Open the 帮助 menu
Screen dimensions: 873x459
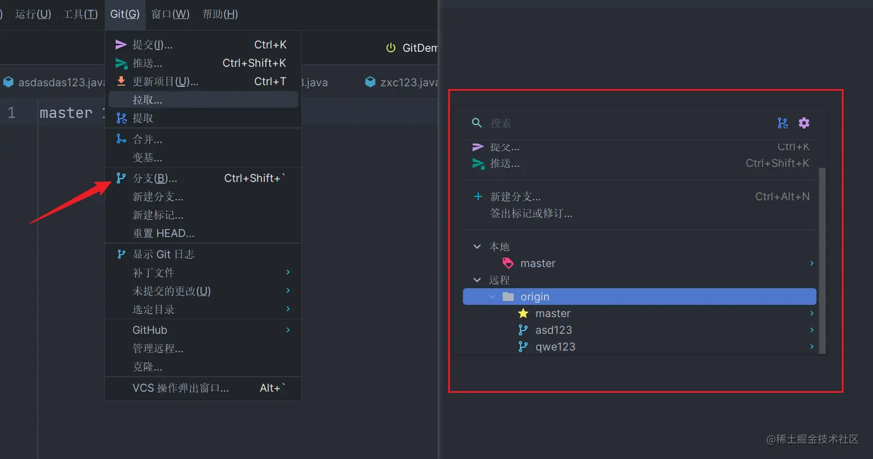click(x=219, y=14)
